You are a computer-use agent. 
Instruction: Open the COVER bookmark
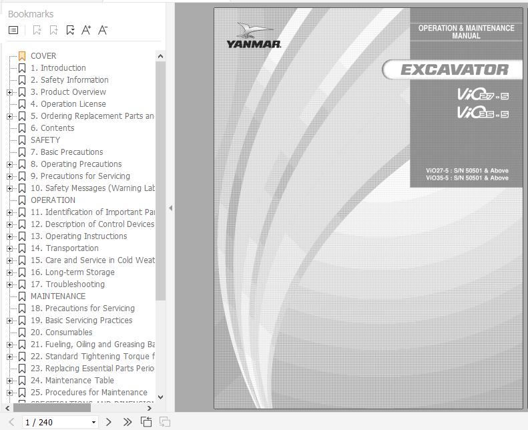[43, 56]
